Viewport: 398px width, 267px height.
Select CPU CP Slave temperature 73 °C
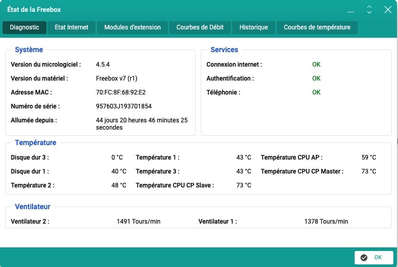click(x=244, y=185)
